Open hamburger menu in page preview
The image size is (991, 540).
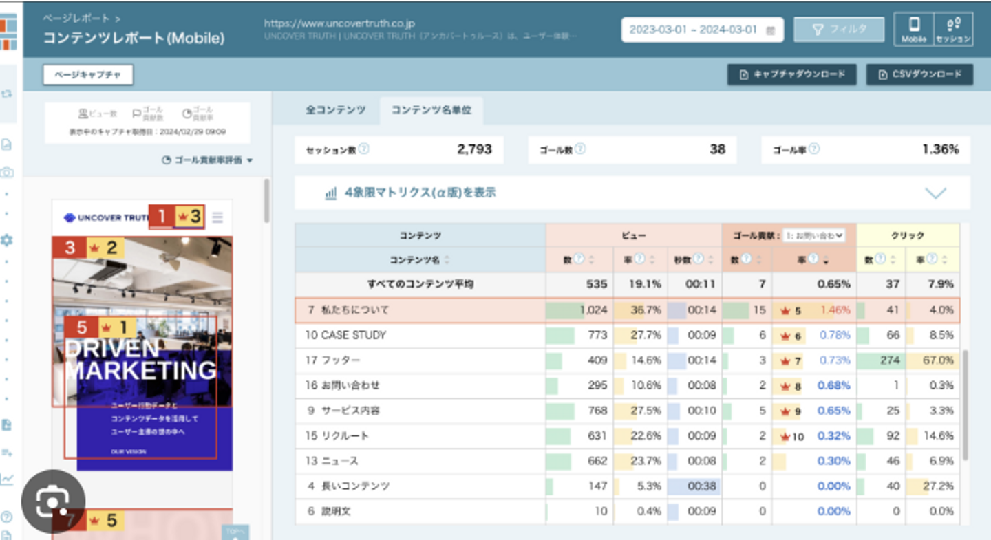tap(217, 217)
